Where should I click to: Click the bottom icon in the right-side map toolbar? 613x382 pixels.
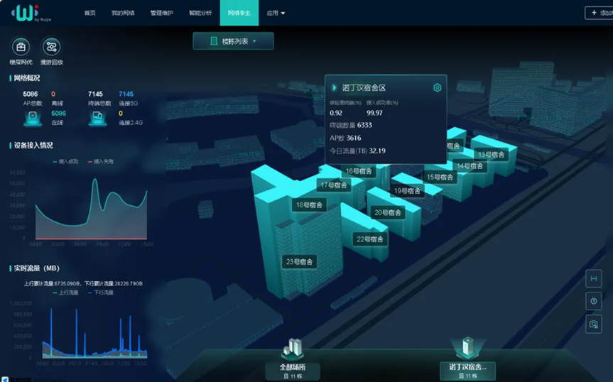tap(593, 324)
